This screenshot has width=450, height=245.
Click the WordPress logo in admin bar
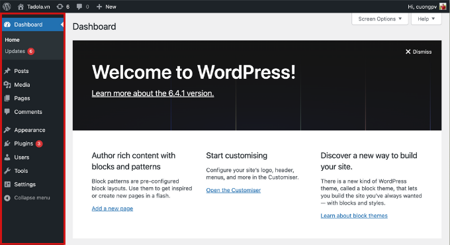coord(7,7)
